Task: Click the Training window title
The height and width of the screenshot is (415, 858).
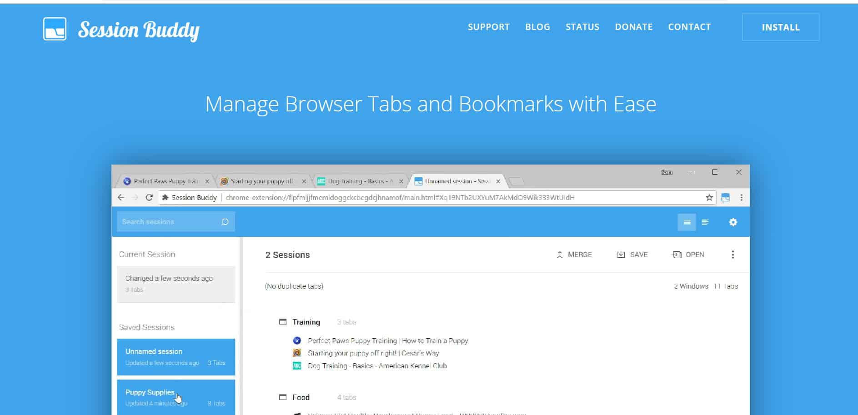Action: click(306, 322)
